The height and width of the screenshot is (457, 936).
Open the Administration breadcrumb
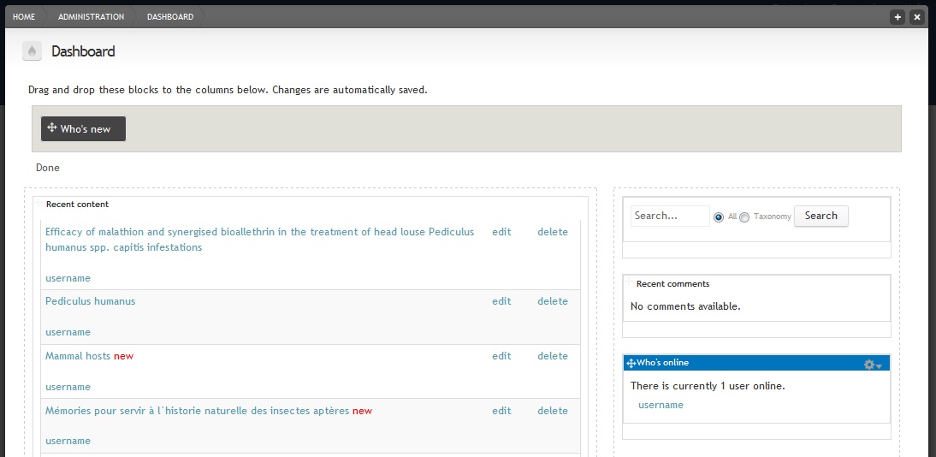point(92,17)
